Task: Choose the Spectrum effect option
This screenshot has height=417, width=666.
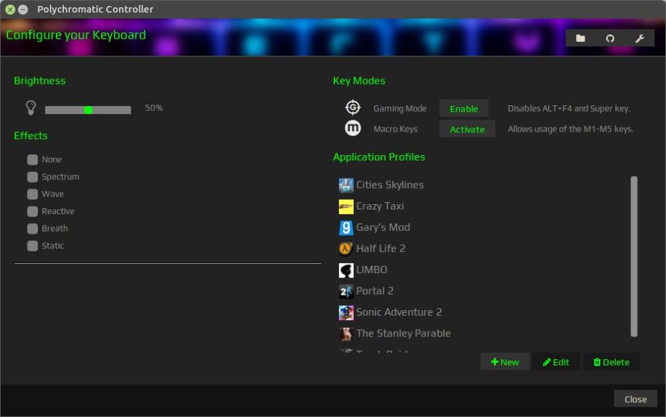Action: click(32, 177)
